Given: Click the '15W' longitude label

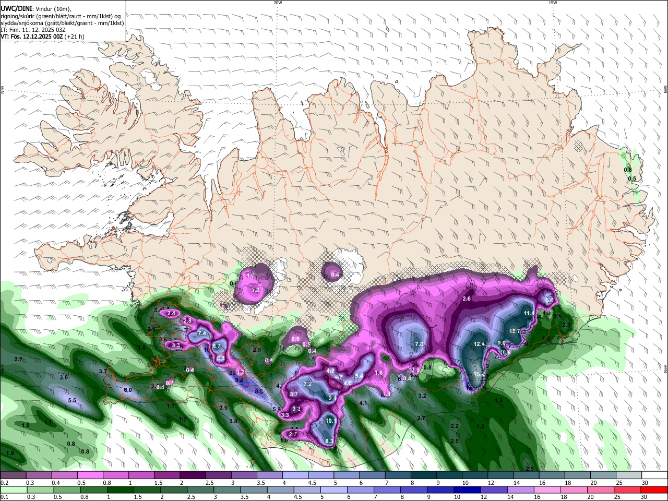Looking at the screenshot, I should pos(553,3).
